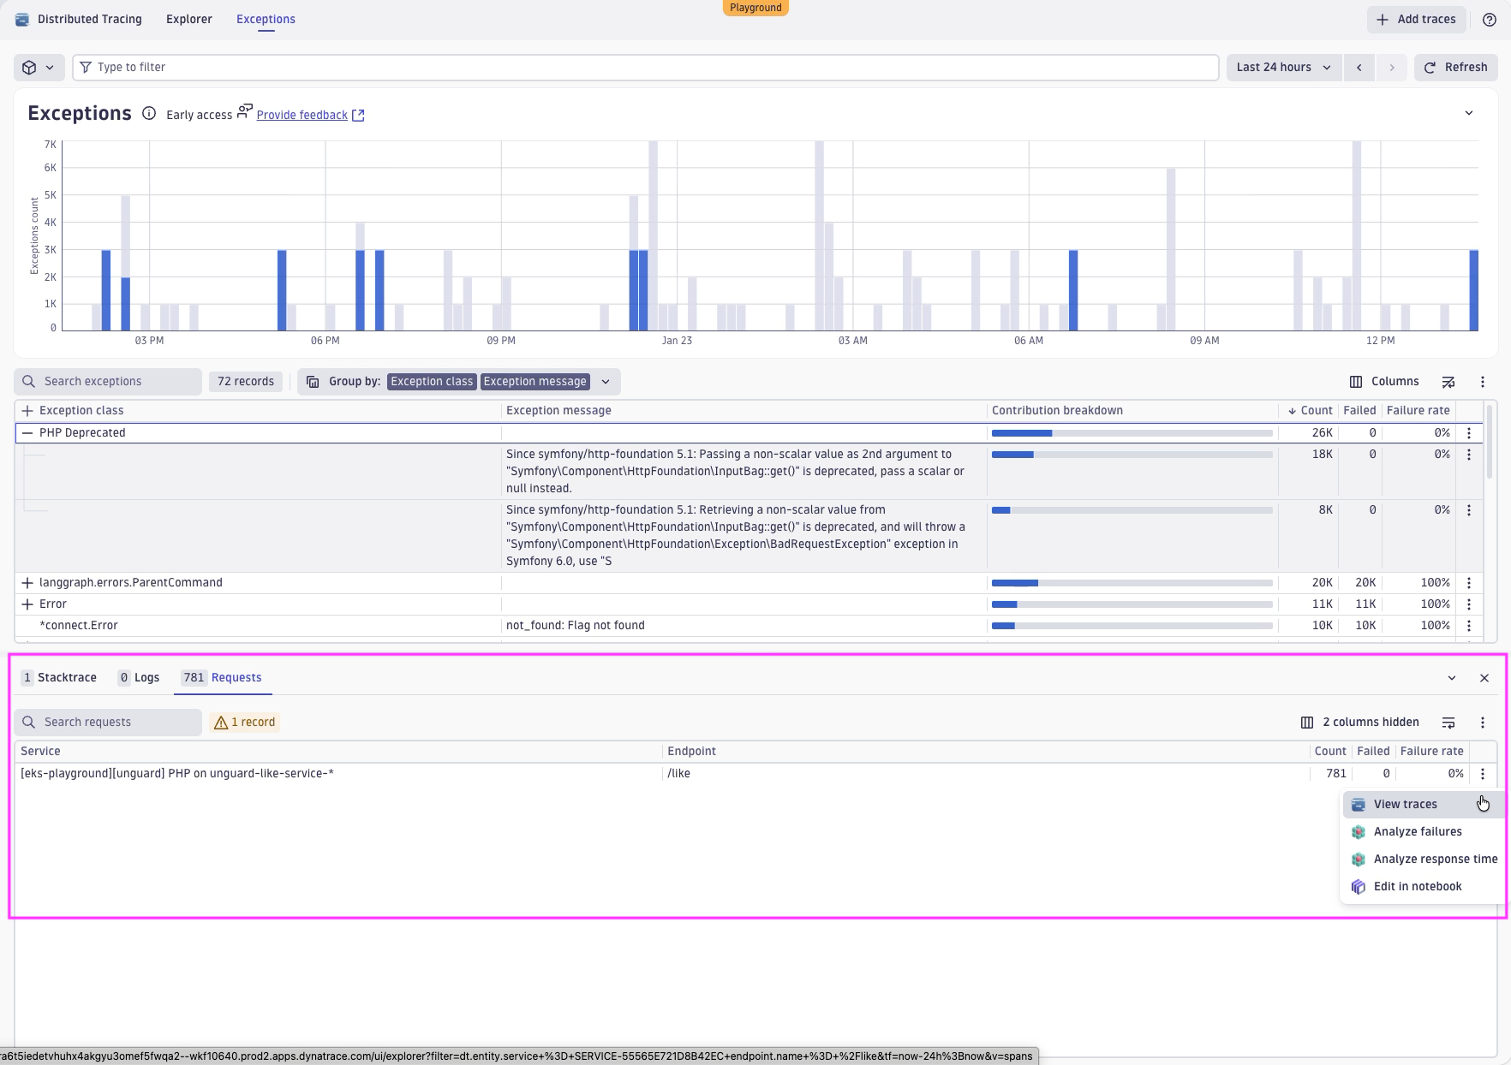Select View traces from context menu
This screenshot has width=1511, height=1065.
(1405, 805)
